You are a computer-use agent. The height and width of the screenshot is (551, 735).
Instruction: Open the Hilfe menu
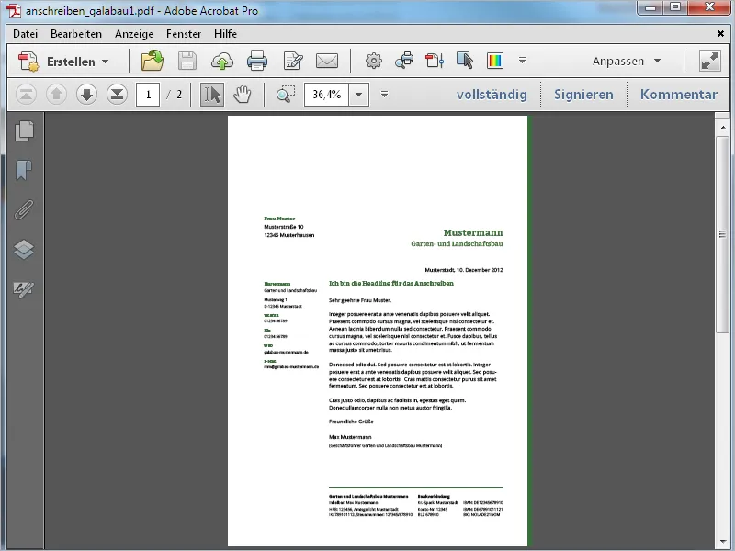225,34
